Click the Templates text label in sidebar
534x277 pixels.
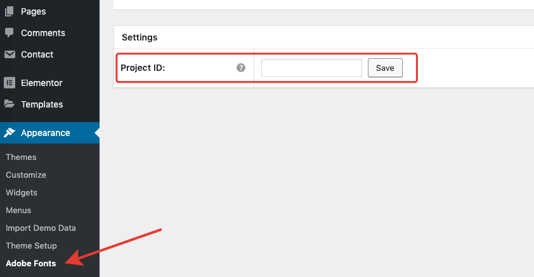pos(42,104)
